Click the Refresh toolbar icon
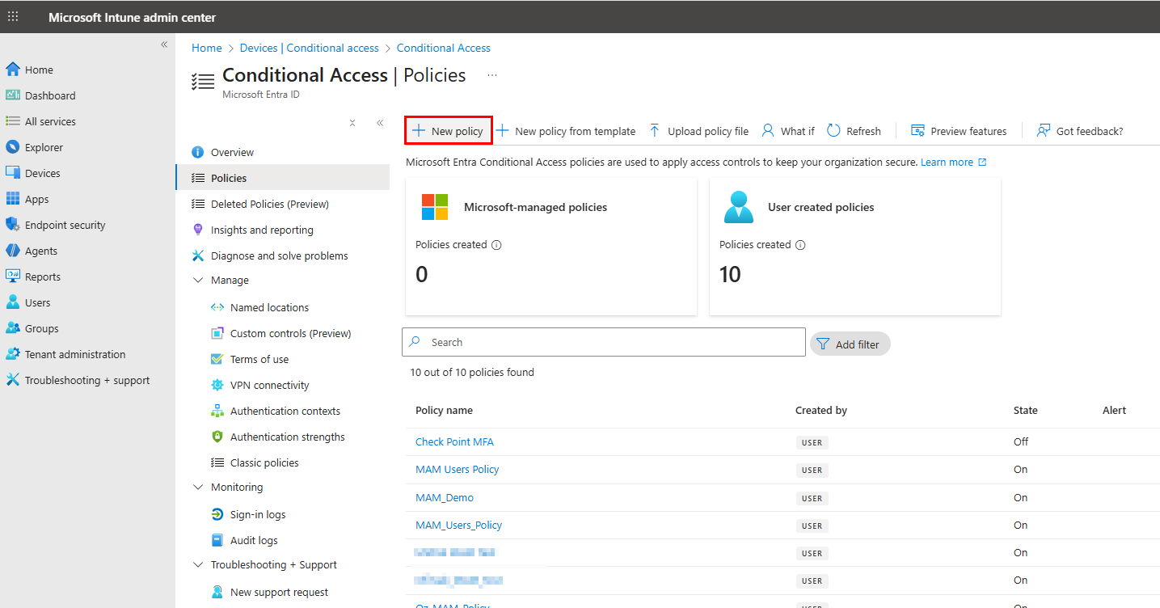 pyautogui.click(x=833, y=131)
